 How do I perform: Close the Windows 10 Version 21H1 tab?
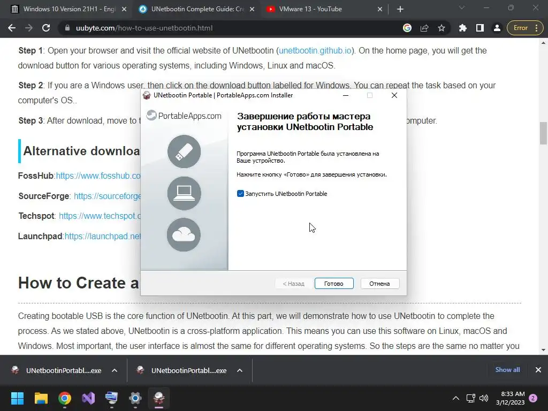[124, 10]
